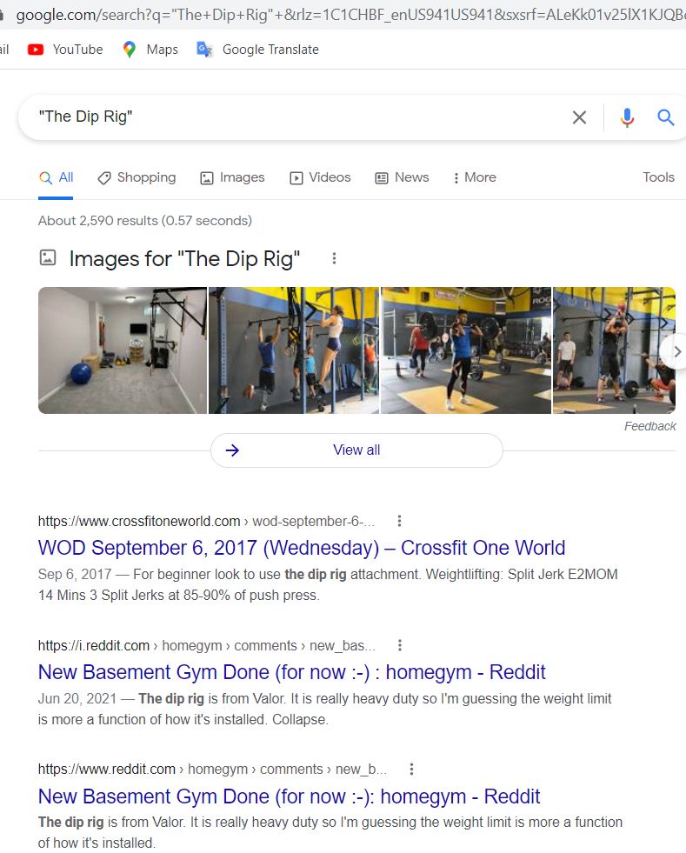This screenshot has height=853, width=686.
Task: Open the basement gym room image thumbnail
Action: click(123, 350)
